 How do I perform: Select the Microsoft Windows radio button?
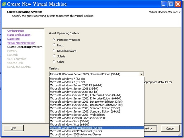(54, 39)
